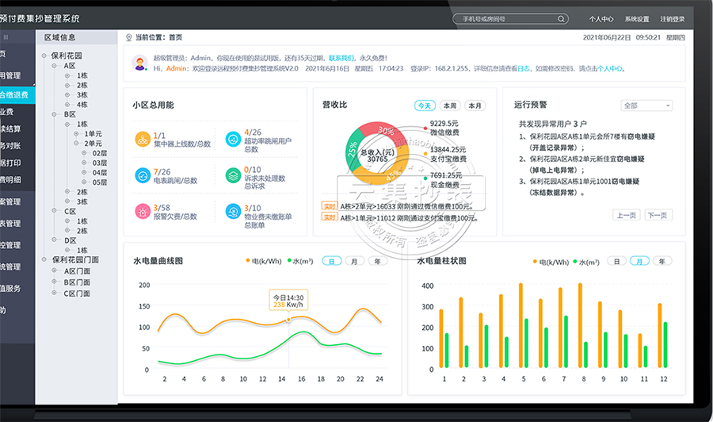Click the blue 电表跳闸 gauge icon
This screenshot has height=422, width=713.
142,175
